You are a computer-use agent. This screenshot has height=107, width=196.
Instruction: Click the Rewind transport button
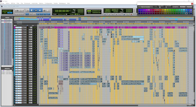pyautogui.click(x=113, y=14)
